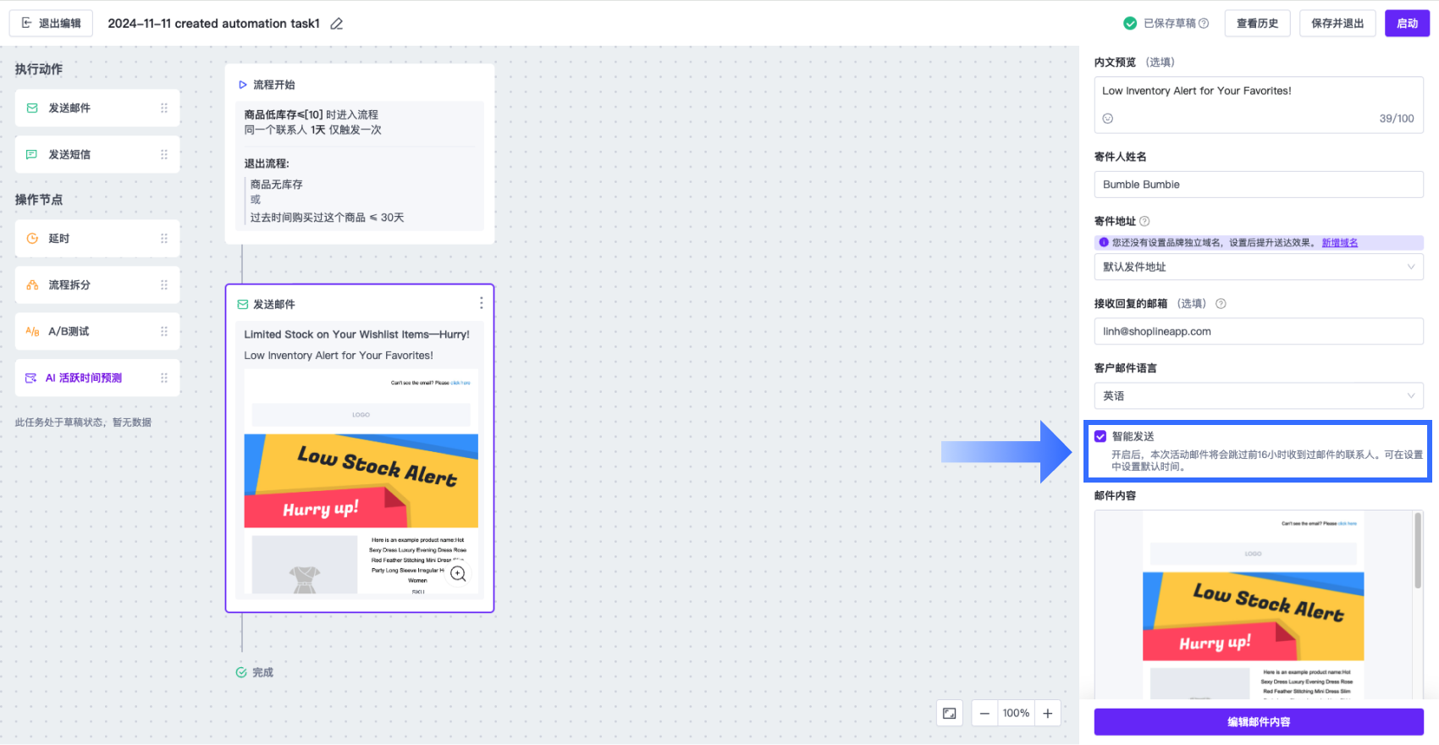This screenshot has width=1439, height=745.
Task: Click the zoom in plus icon
Action: [x=1047, y=714]
